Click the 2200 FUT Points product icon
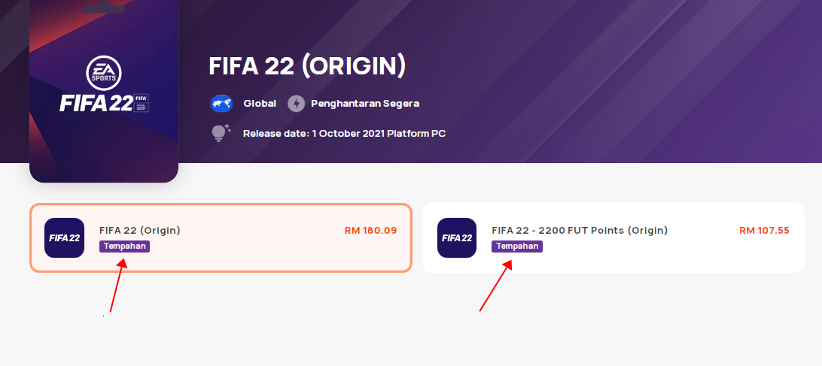822x366 pixels. tap(457, 237)
